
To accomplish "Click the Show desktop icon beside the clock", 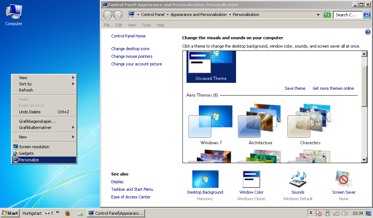I will (369, 213).
